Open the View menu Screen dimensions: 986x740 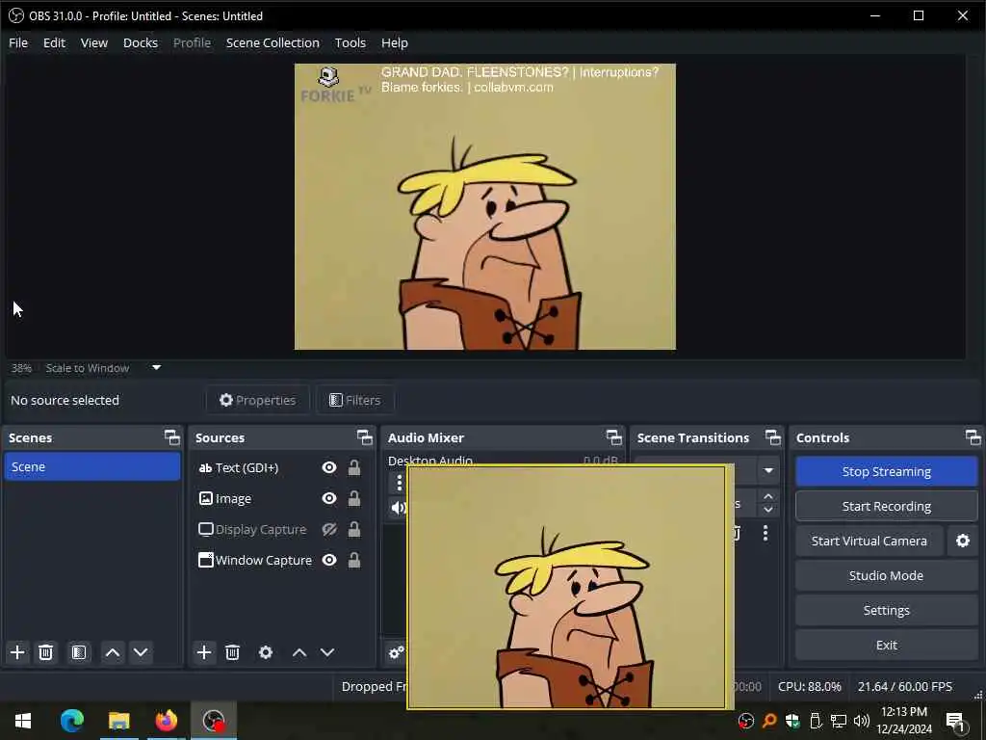pyautogui.click(x=94, y=42)
